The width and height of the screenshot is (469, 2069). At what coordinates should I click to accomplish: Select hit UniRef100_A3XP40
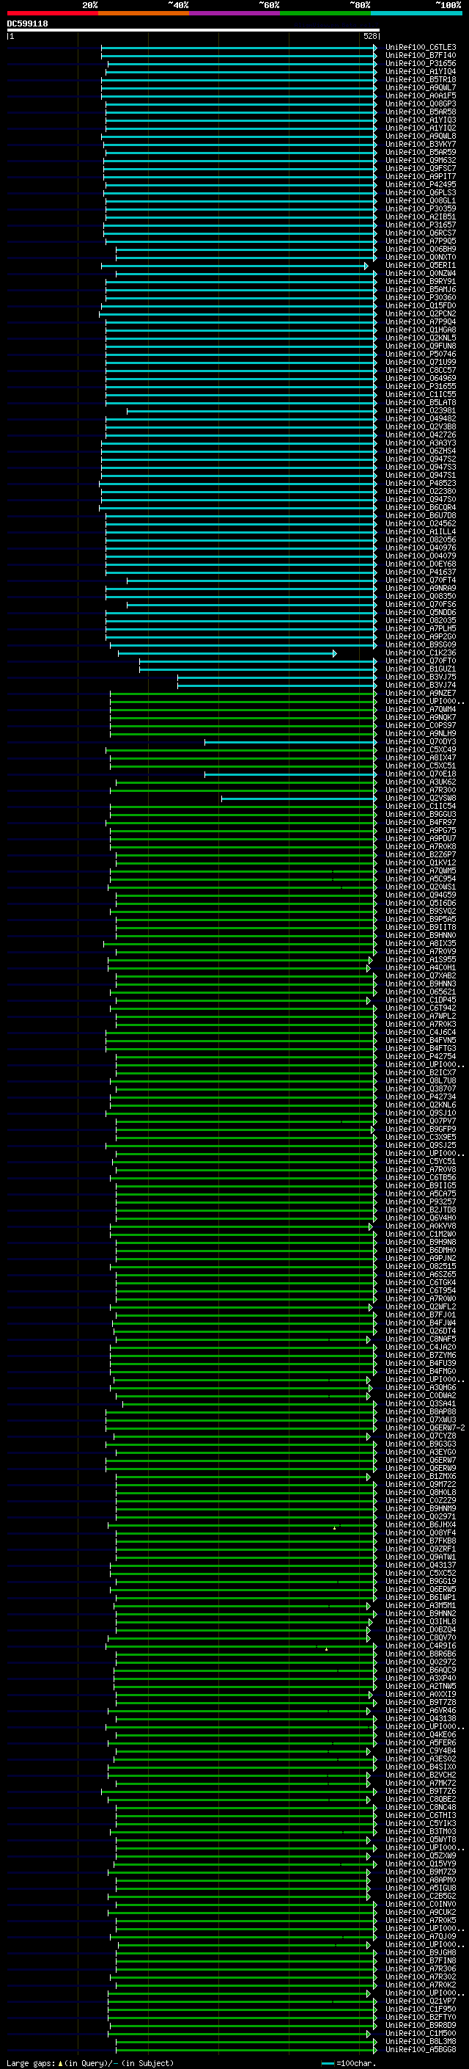point(420,1678)
